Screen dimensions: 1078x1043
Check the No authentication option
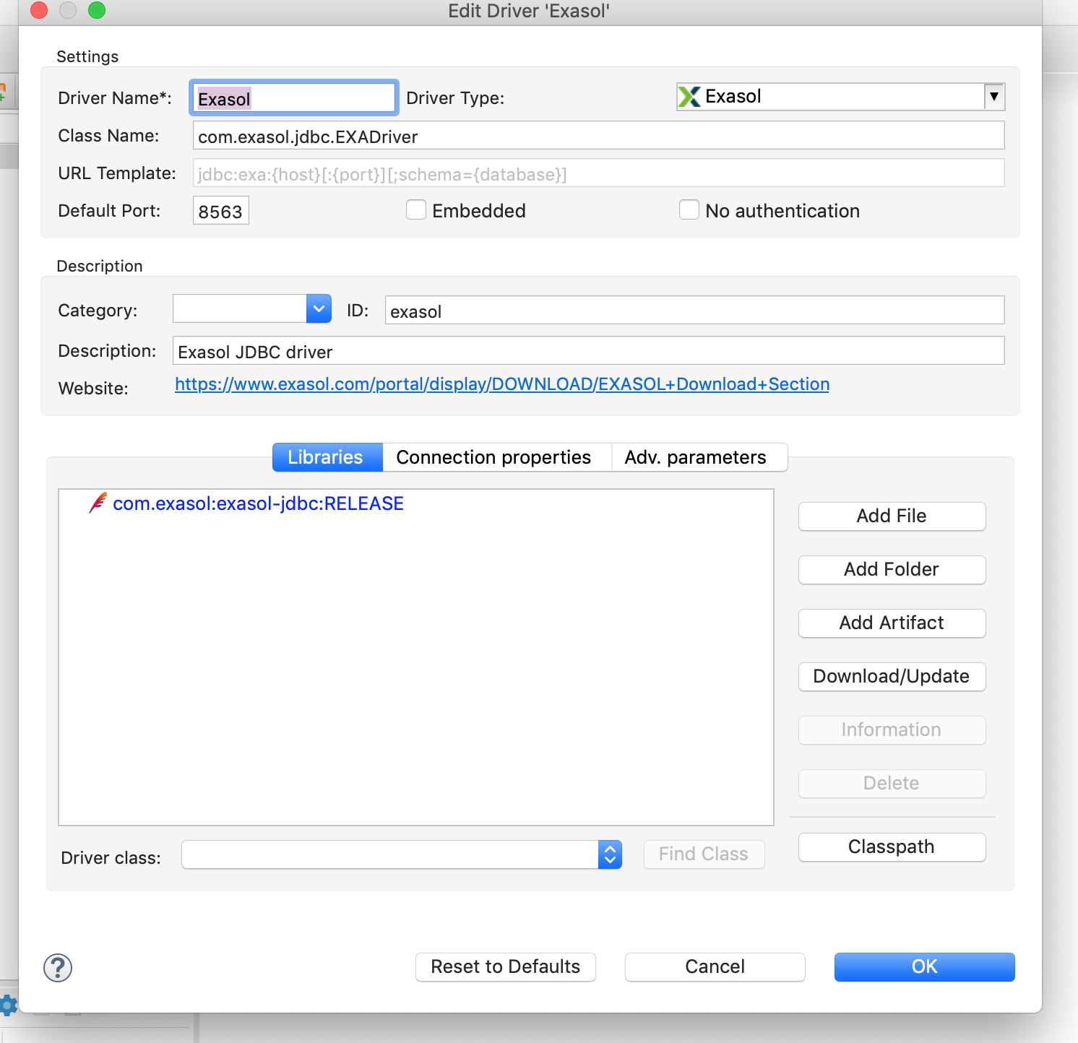point(689,209)
